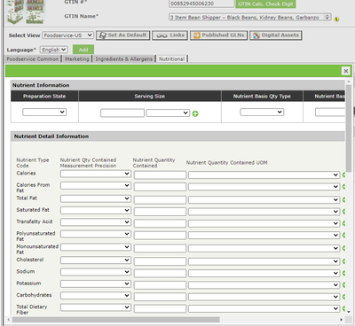Click the product image thumbnail
The width and height of the screenshot is (355, 326).
coord(26,12)
